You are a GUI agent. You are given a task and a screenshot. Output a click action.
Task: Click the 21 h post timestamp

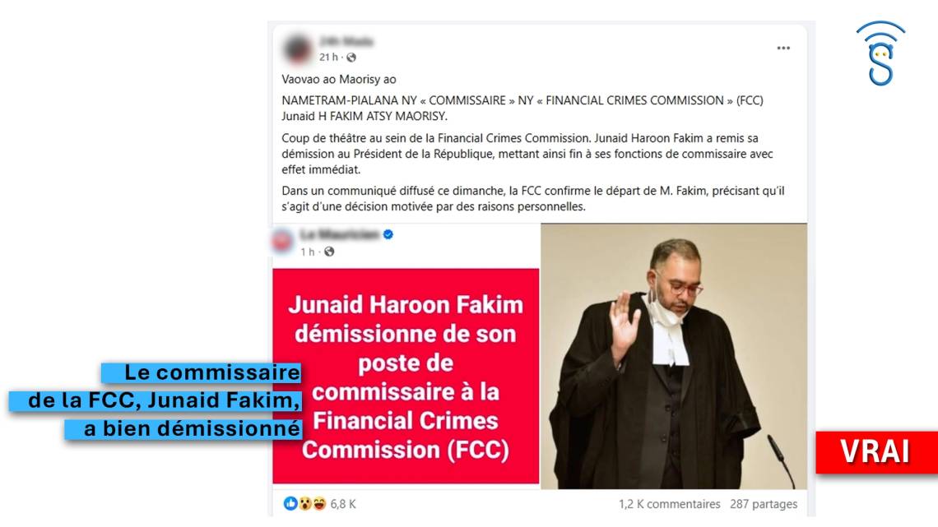328,58
